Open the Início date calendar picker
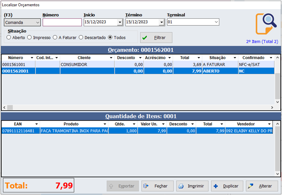The image size is (282, 195). [120, 22]
